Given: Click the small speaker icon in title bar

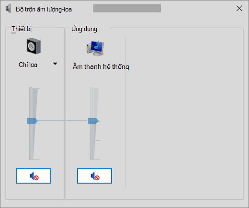Looking at the screenshot, I should pos(8,9).
